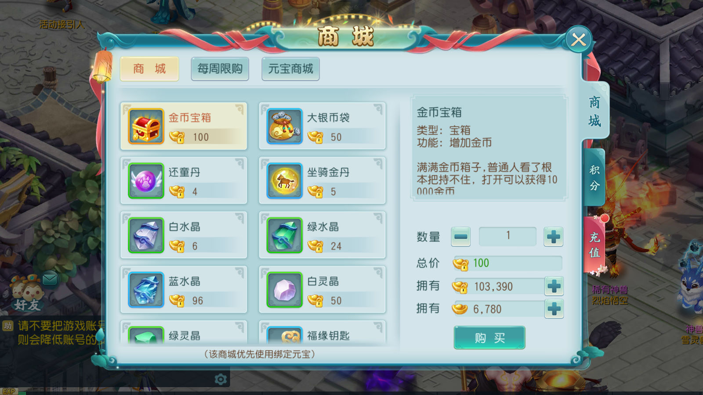Pick the 坐骑金丹 golden horse icon

(285, 181)
